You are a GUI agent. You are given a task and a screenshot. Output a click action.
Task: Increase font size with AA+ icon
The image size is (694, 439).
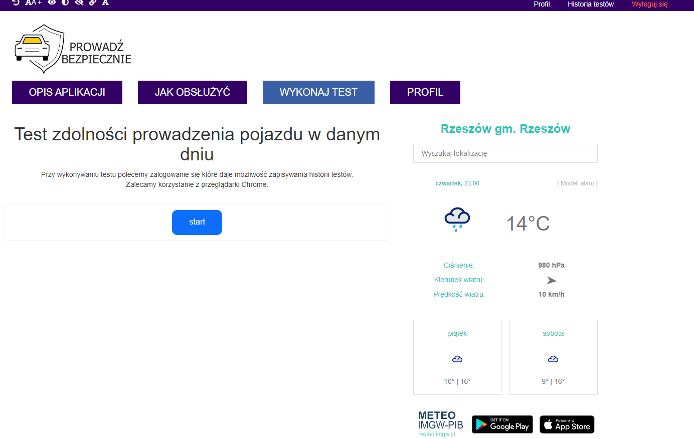pyautogui.click(x=33, y=3)
